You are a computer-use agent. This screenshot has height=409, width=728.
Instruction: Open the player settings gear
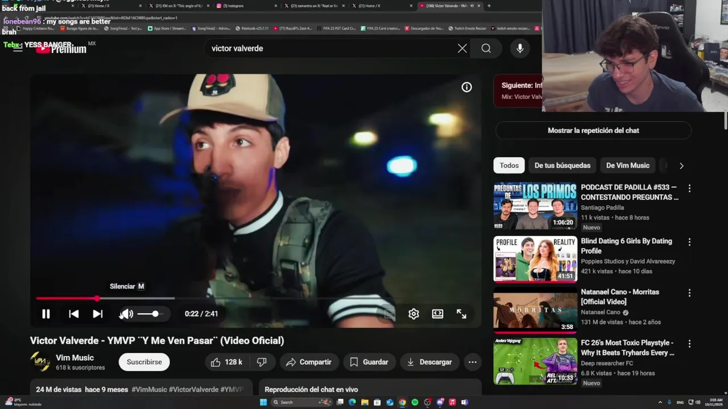click(x=413, y=314)
